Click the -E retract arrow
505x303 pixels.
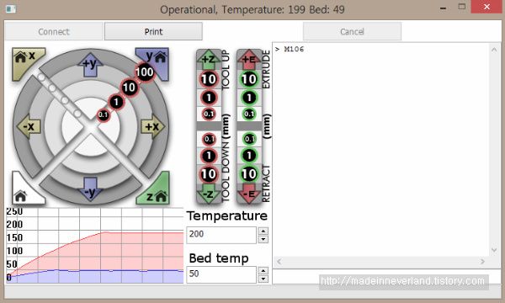(249, 194)
